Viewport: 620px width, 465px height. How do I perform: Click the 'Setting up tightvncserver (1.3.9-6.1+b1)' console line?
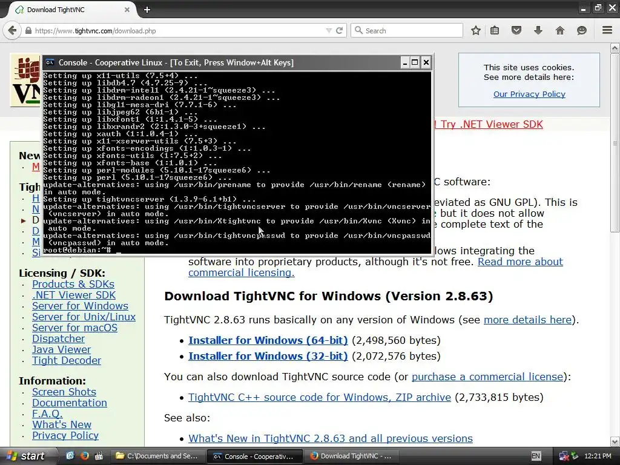[x=149, y=199]
